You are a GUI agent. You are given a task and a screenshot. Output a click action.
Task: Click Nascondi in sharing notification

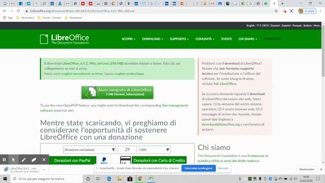pyautogui.click(x=223, y=168)
